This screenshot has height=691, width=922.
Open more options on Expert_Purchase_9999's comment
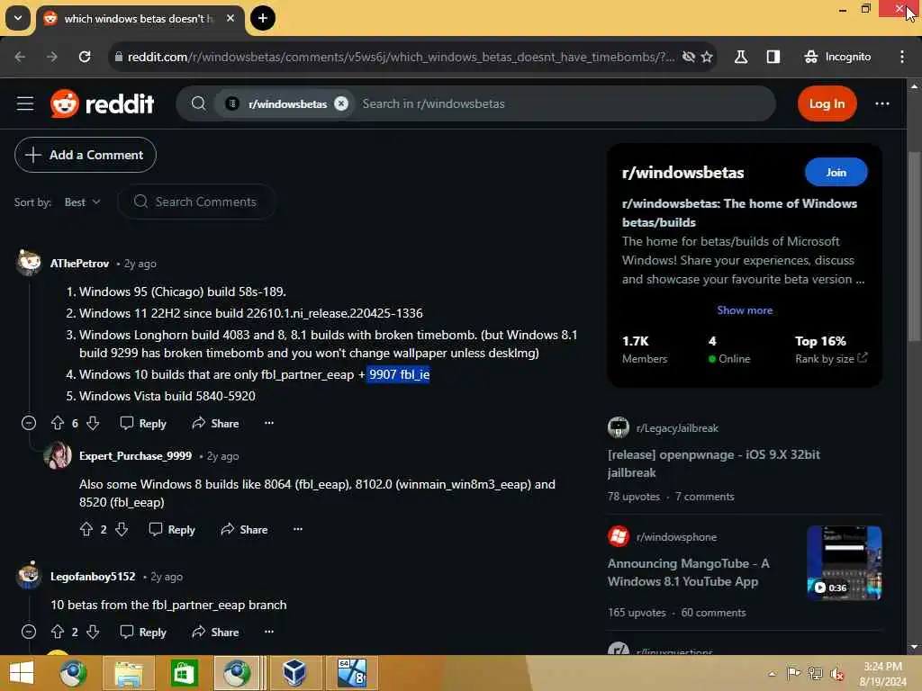(x=298, y=529)
